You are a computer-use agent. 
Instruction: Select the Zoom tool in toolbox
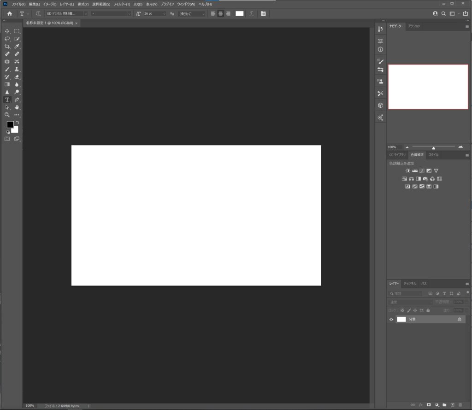pos(7,115)
